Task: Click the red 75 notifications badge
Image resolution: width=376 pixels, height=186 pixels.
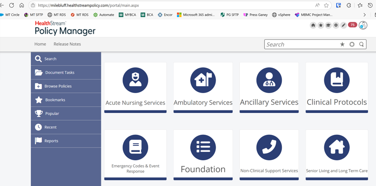Action: [352, 25]
